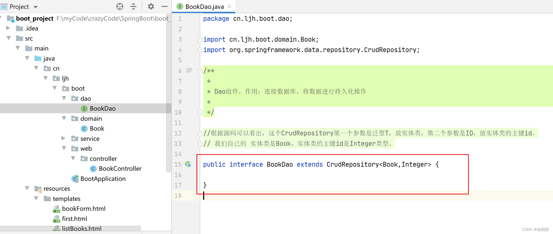This screenshot has width=553, height=234.
Task: Open BookController in project tree
Action: click(x=120, y=169)
